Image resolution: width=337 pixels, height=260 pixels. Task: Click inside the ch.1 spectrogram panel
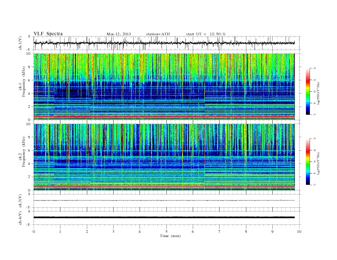tap(164, 87)
